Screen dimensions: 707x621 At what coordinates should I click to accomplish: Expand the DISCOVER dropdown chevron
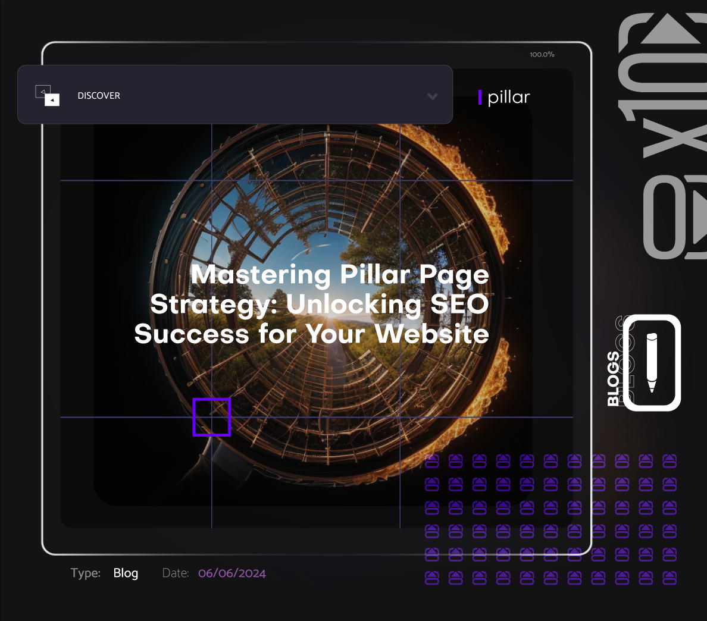[432, 96]
